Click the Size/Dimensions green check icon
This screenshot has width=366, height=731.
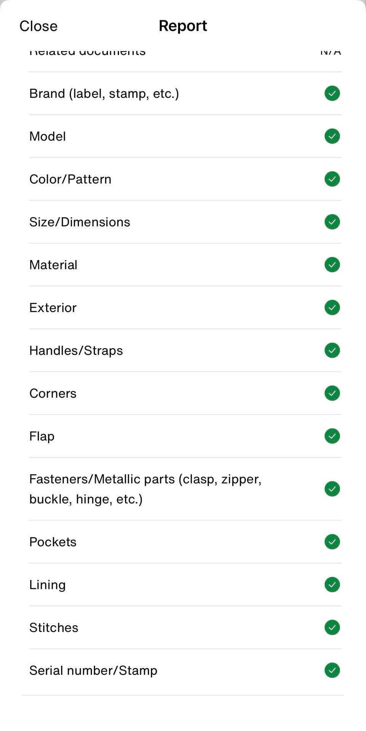(332, 222)
